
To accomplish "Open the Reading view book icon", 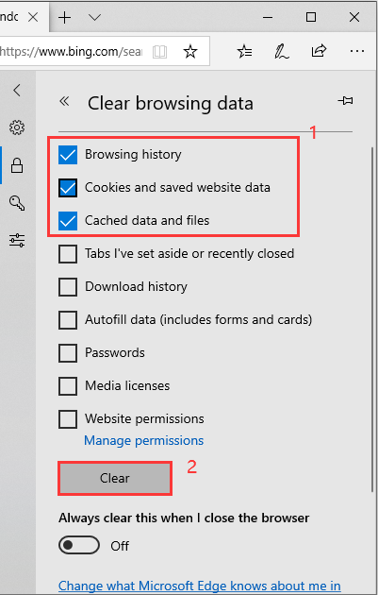I will (159, 52).
